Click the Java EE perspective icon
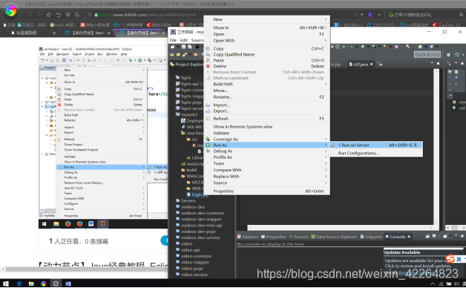 click(457, 54)
